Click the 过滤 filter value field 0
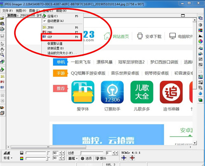205x166 pixels. pyautogui.click(x=109, y=153)
